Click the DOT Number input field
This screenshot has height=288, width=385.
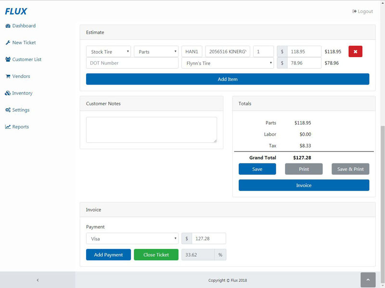tap(132, 63)
